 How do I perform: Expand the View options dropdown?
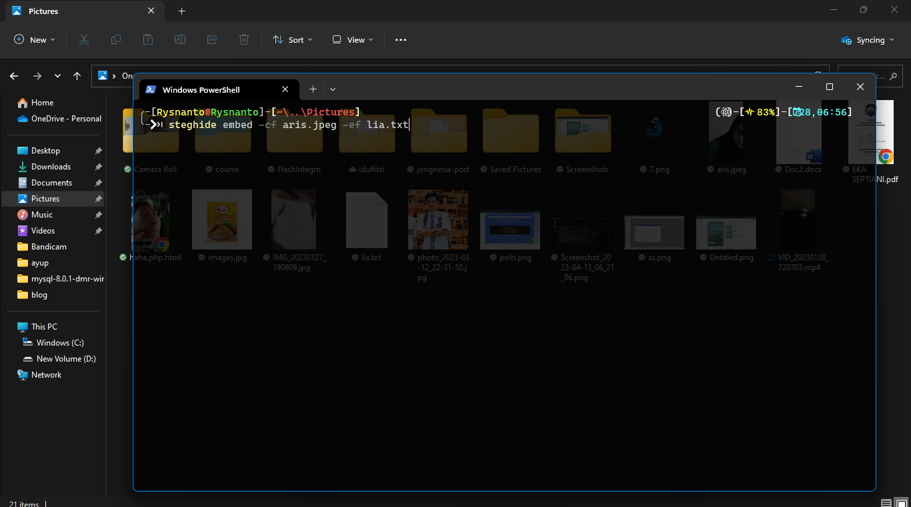353,40
